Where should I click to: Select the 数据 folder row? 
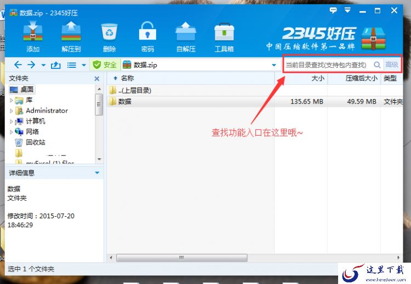click(x=255, y=101)
